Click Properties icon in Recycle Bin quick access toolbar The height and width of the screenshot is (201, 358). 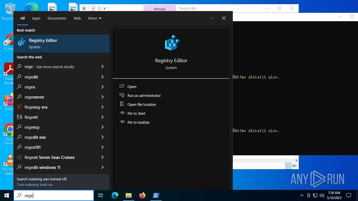pyautogui.click(x=93, y=8)
